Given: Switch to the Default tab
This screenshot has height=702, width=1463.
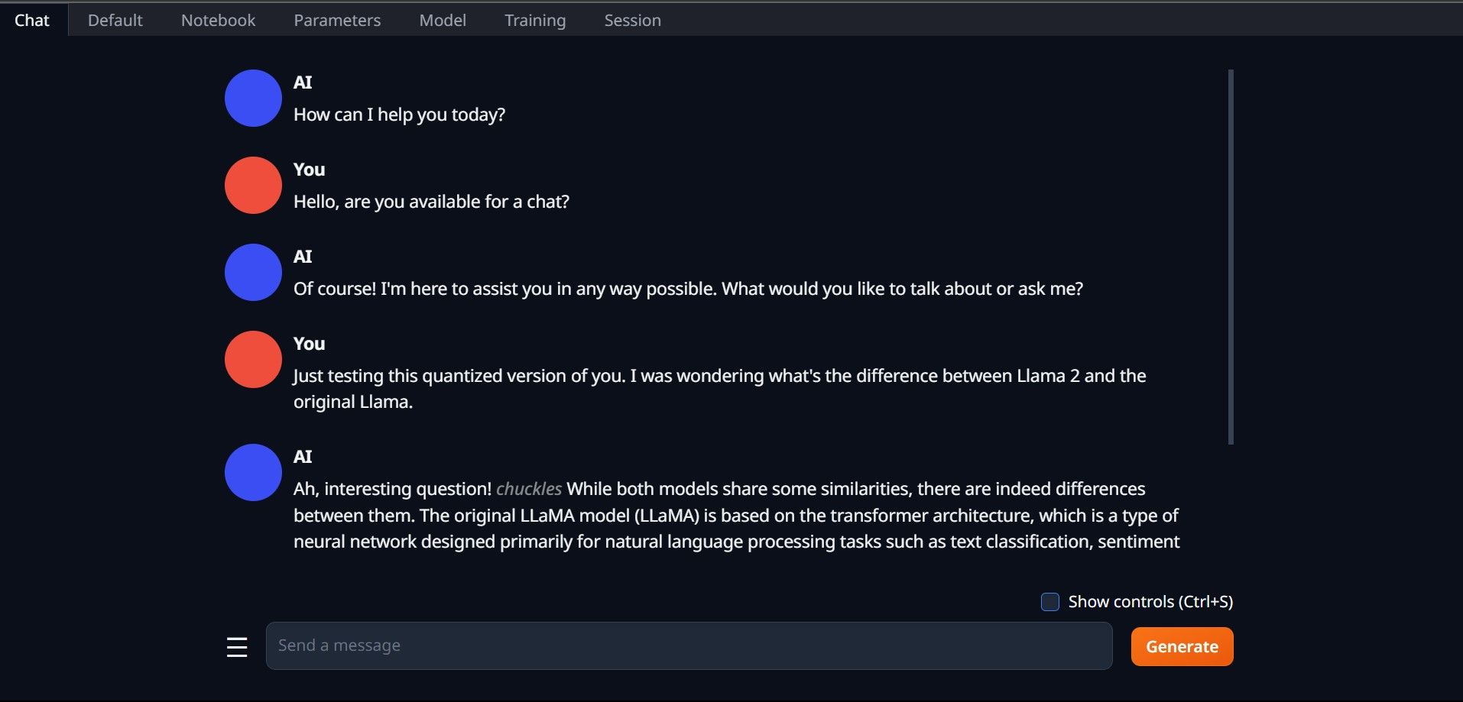Looking at the screenshot, I should (x=115, y=20).
